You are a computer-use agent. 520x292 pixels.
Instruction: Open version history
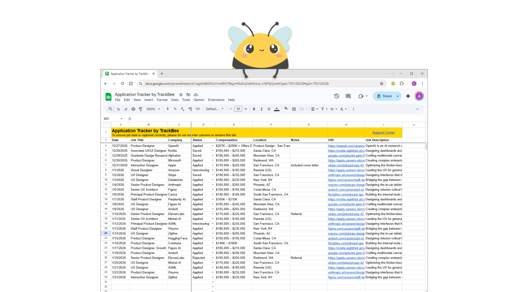coord(336,96)
